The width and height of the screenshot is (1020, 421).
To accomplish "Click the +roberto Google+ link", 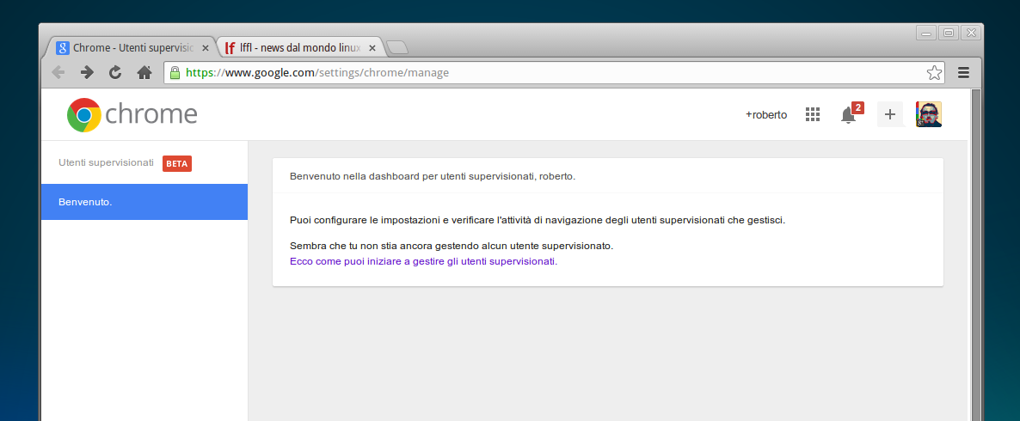I will [766, 115].
